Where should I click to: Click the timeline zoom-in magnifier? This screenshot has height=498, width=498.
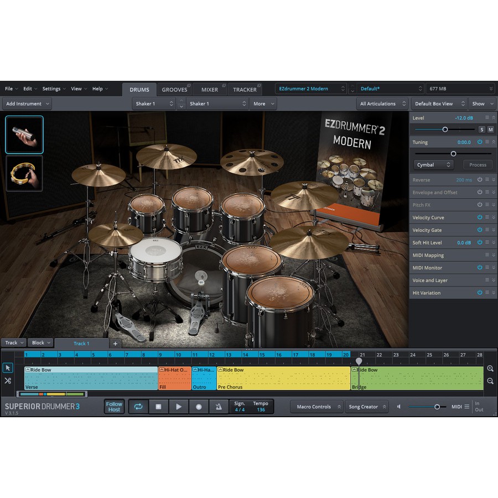[490, 368]
